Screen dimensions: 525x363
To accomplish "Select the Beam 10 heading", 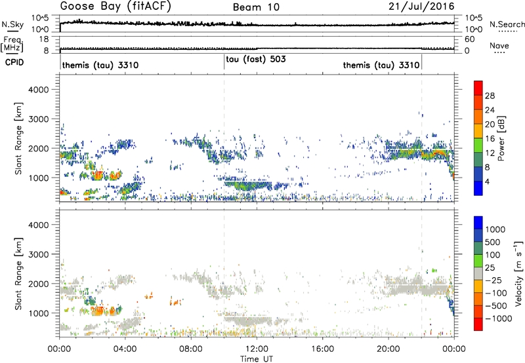I will click(256, 7).
